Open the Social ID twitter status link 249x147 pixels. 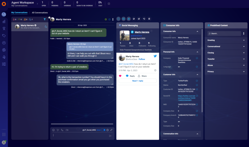187,98
